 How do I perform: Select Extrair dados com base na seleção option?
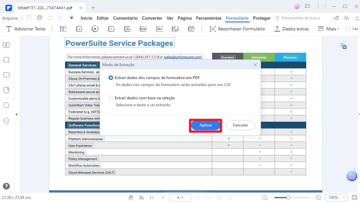pos(111,98)
